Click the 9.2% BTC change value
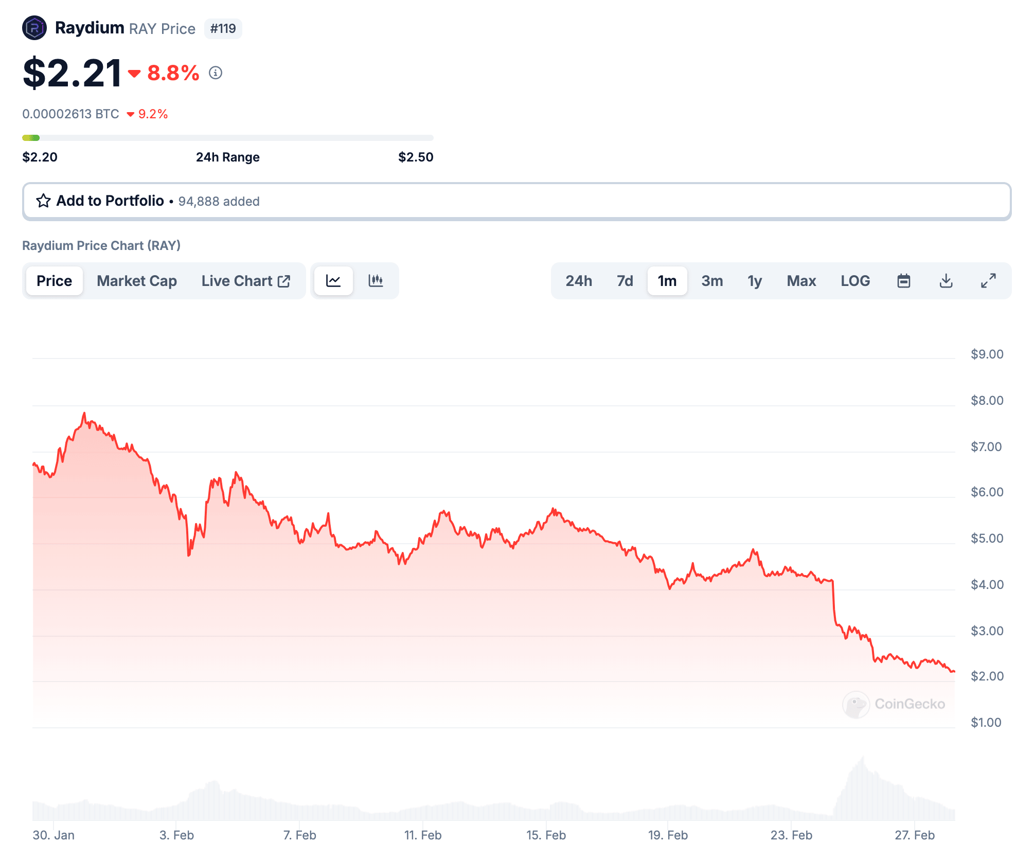 (x=153, y=114)
